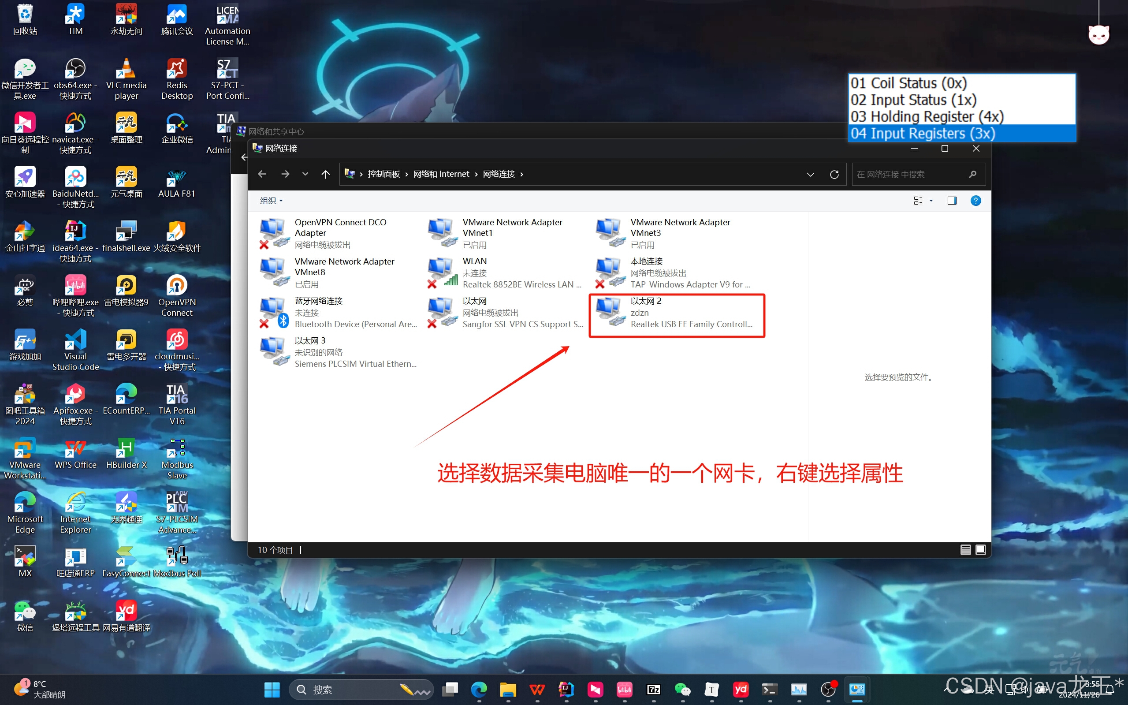Open the help question mark icon
Viewport: 1128px width, 705px height.
pyautogui.click(x=975, y=201)
